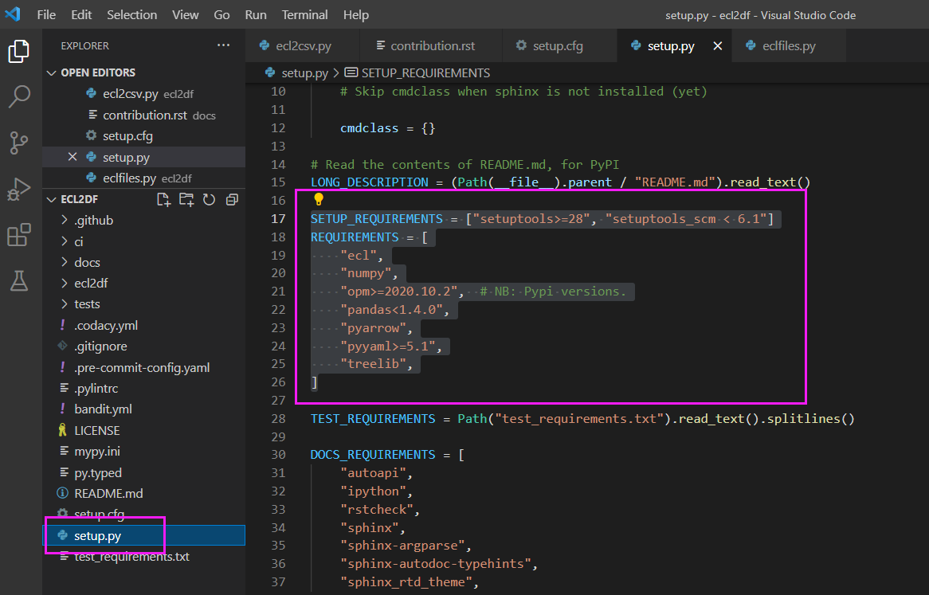Click the lightbulb code action icon
Image resolution: width=929 pixels, height=595 pixels.
click(319, 199)
